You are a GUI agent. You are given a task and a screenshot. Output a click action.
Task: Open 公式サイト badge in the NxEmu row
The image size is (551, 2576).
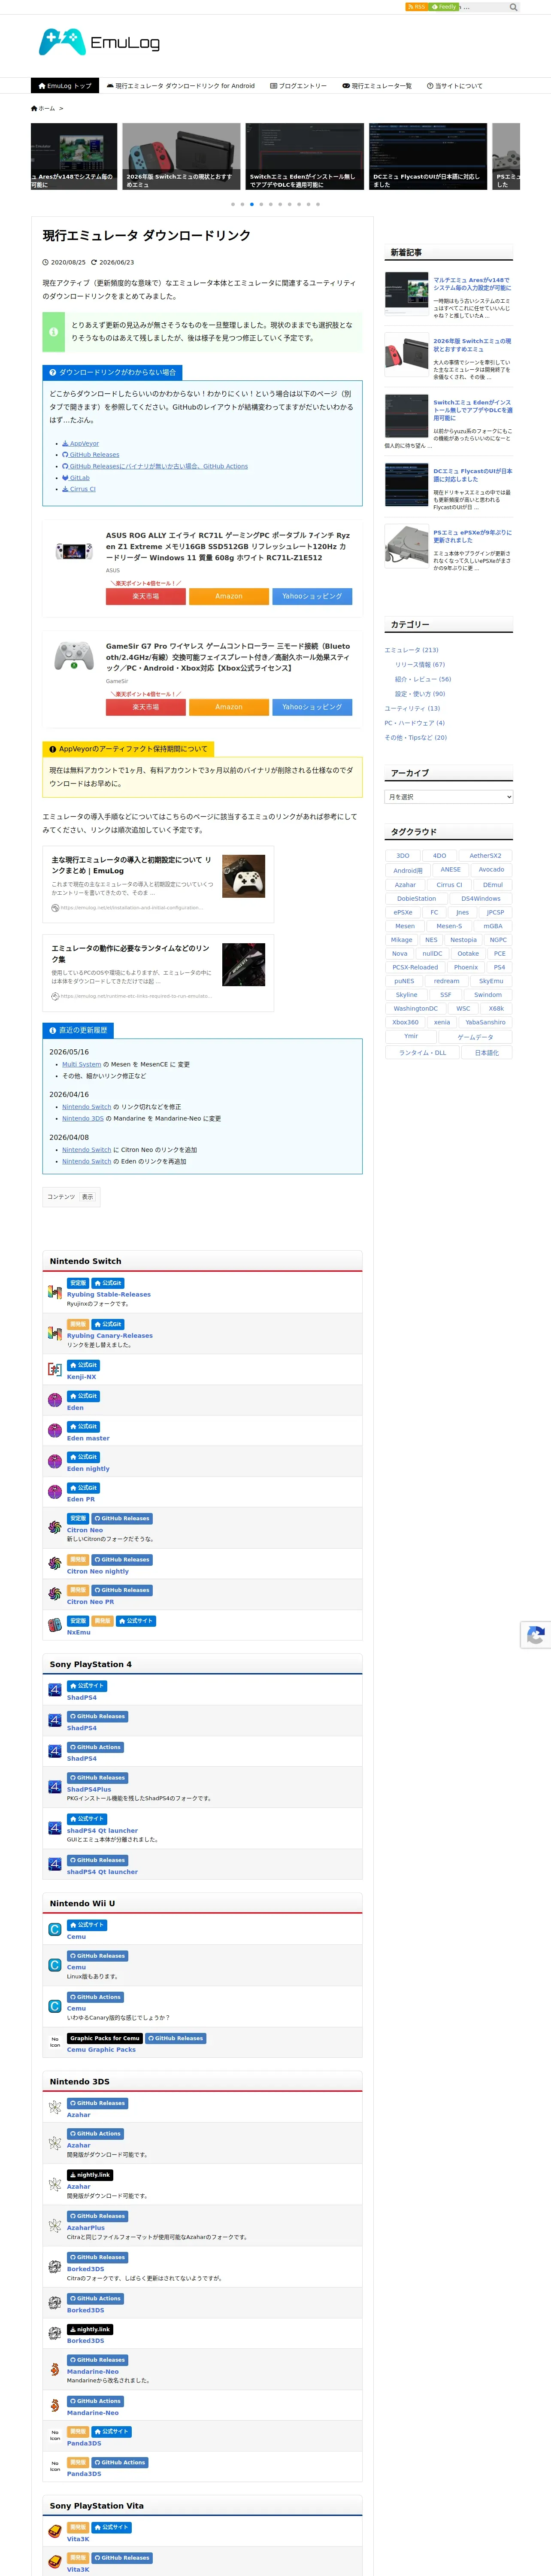(x=135, y=1621)
